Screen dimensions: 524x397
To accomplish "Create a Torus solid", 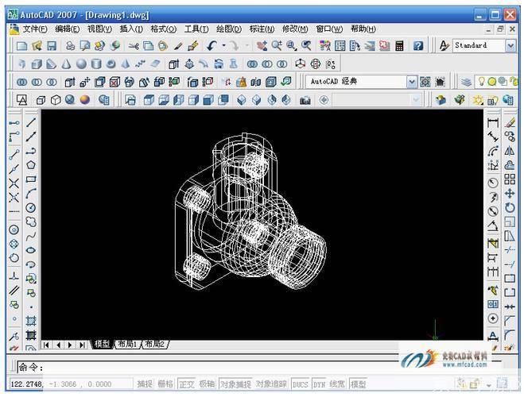I will 111,64.
